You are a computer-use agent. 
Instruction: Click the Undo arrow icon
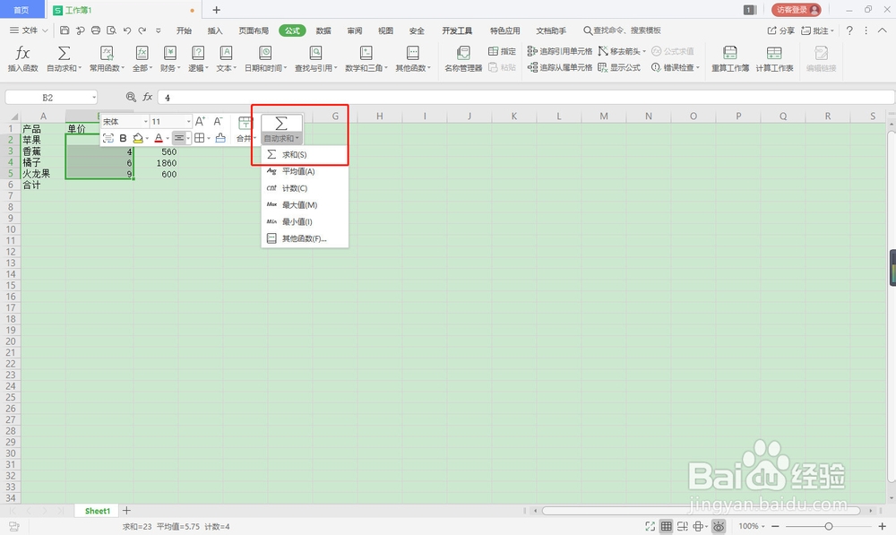tap(127, 30)
